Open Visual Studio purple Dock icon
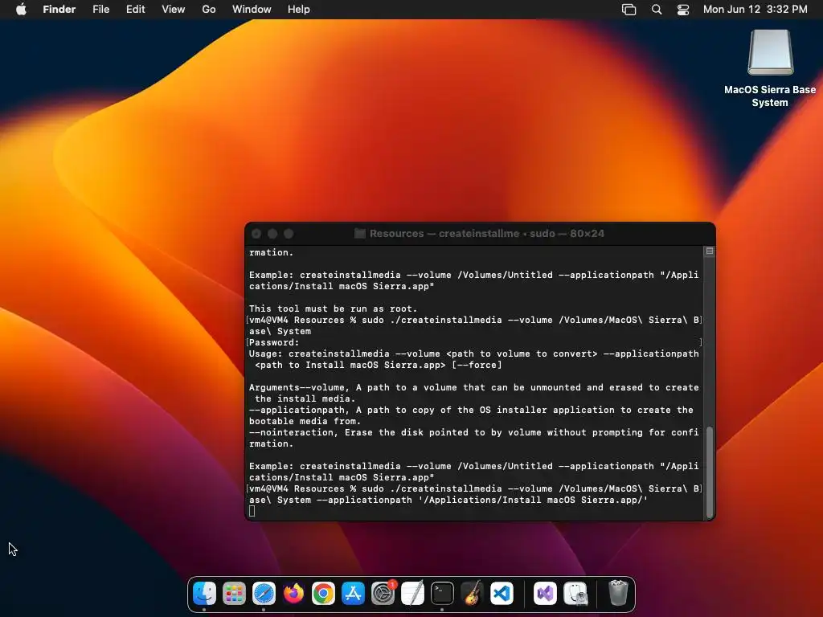Image resolution: width=823 pixels, height=617 pixels. [546, 594]
